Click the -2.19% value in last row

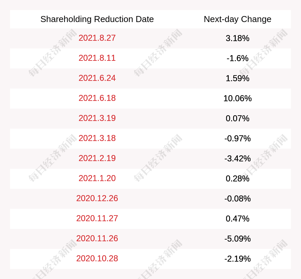237,259
